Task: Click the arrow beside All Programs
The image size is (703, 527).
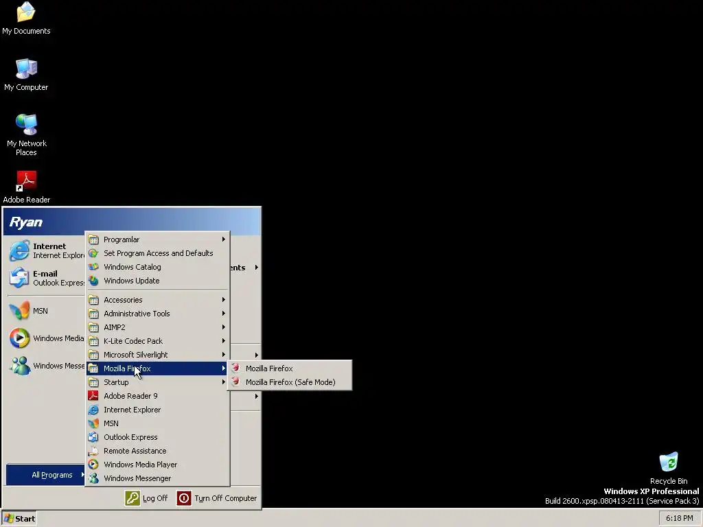Action: tap(82, 475)
